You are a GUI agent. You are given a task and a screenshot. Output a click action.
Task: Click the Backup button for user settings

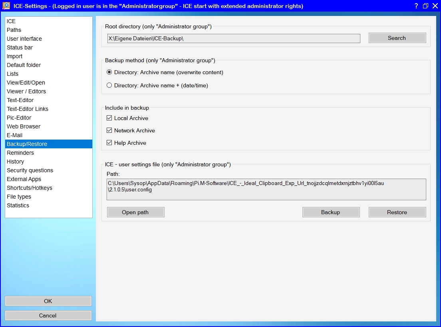point(331,212)
